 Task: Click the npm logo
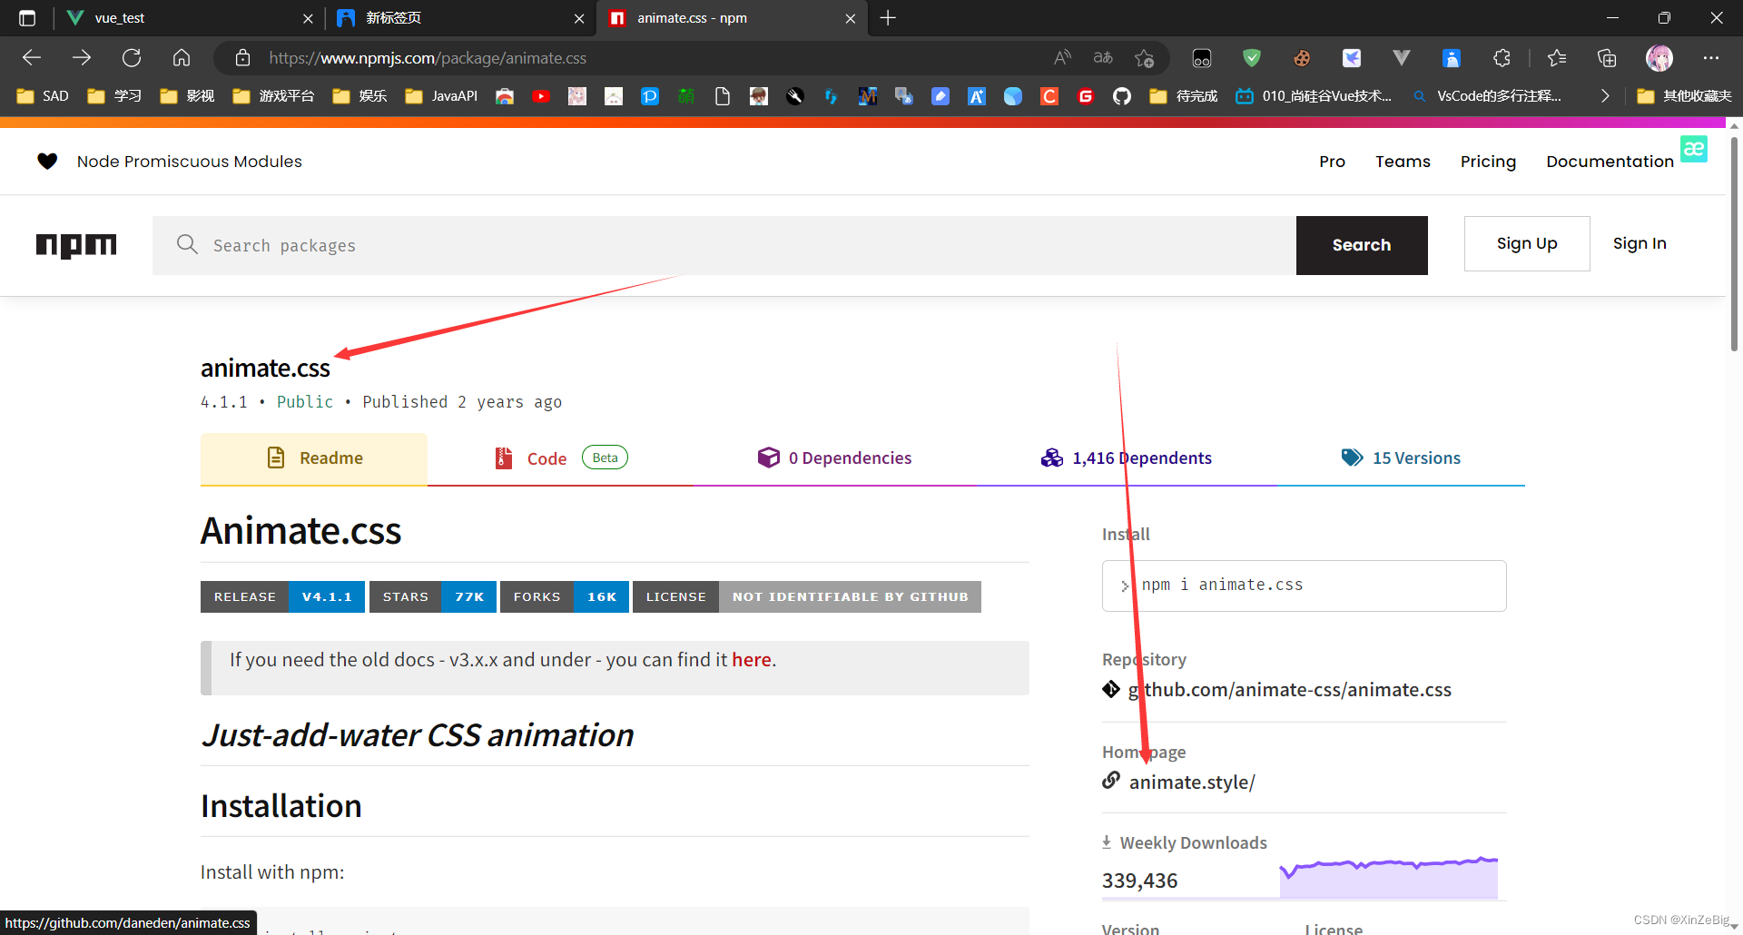(76, 245)
